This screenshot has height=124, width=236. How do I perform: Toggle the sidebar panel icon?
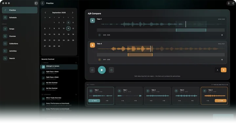[36, 3]
